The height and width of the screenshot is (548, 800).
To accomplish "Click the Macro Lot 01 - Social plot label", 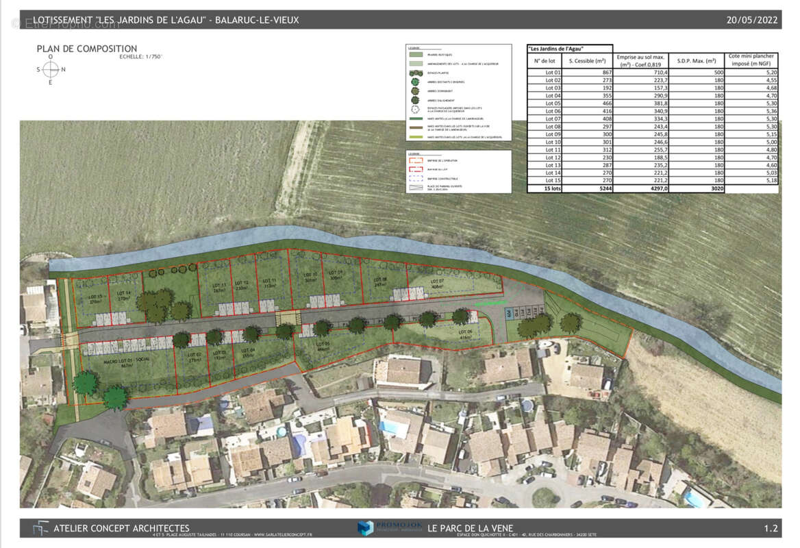I will point(114,361).
